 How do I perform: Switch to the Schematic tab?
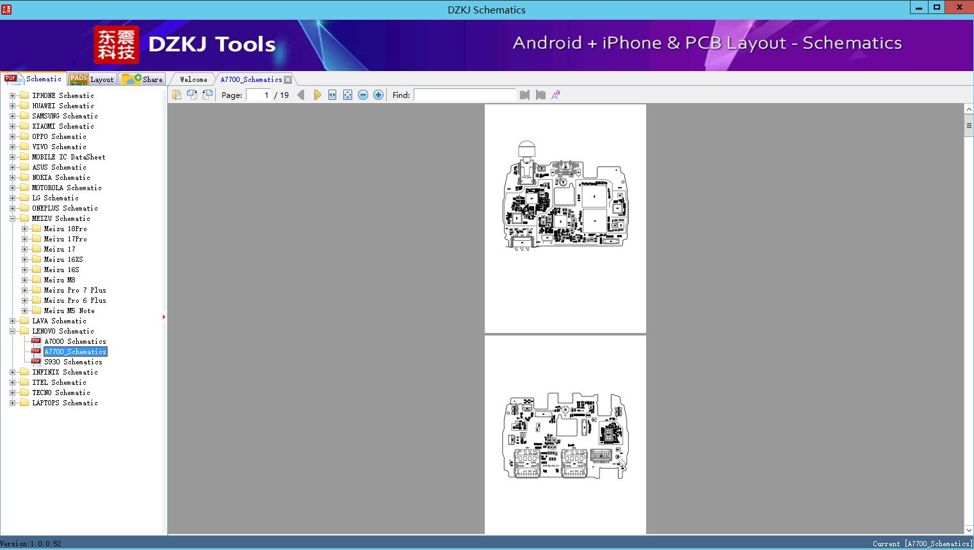point(33,79)
